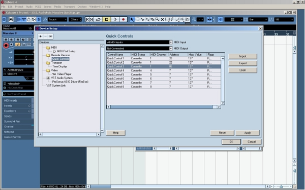Screen dimensions: 305x190
Task: Open No Track Preset field
Action: click(18, 94)
